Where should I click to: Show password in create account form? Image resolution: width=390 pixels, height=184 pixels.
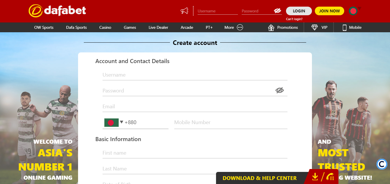point(279,90)
